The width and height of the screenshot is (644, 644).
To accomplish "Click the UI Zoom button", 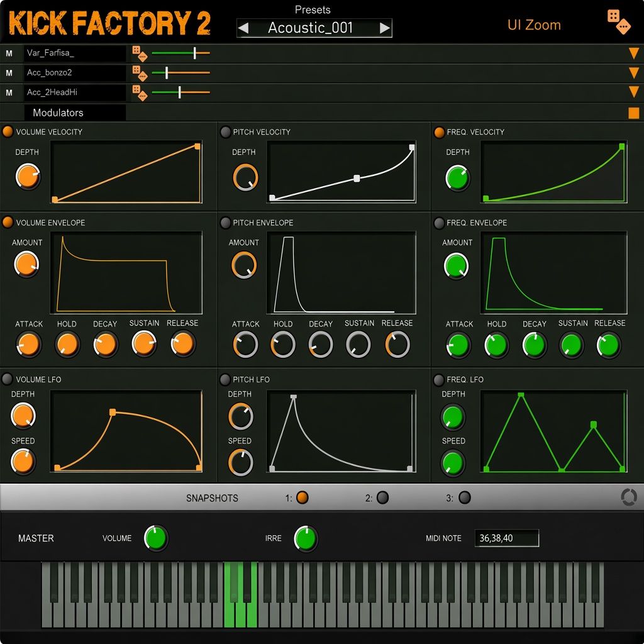I will click(534, 25).
